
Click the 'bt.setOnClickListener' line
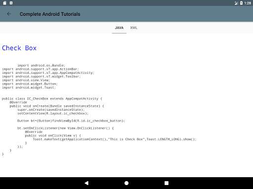coord(65,128)
